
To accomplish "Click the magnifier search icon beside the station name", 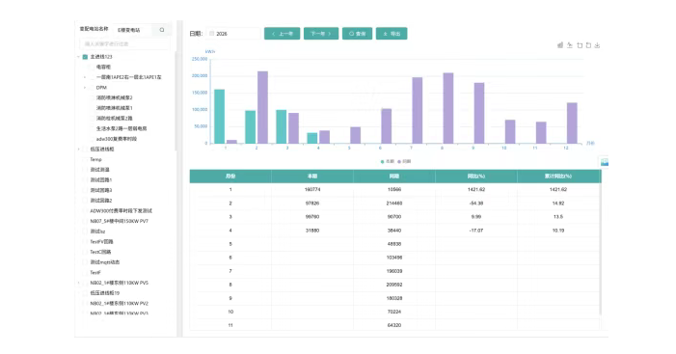I will click(x=162, y=30).
